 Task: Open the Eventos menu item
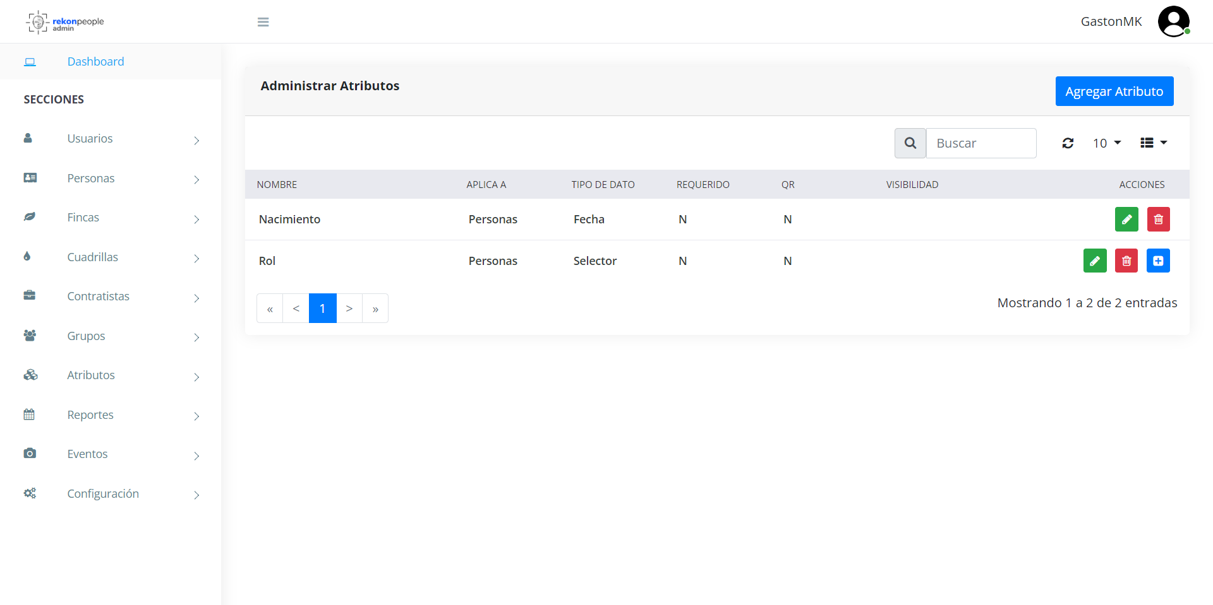click(111, 454)
